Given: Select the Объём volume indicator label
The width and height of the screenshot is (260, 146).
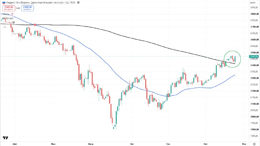Looking at the screenshot, I should pos(6,14).
